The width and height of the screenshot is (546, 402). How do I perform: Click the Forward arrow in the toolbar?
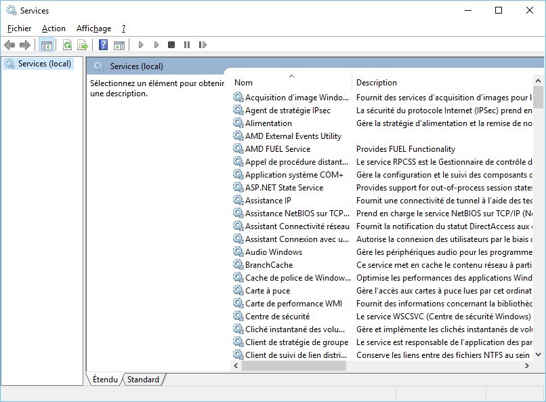pyautogui.click(x=25, y=45)
